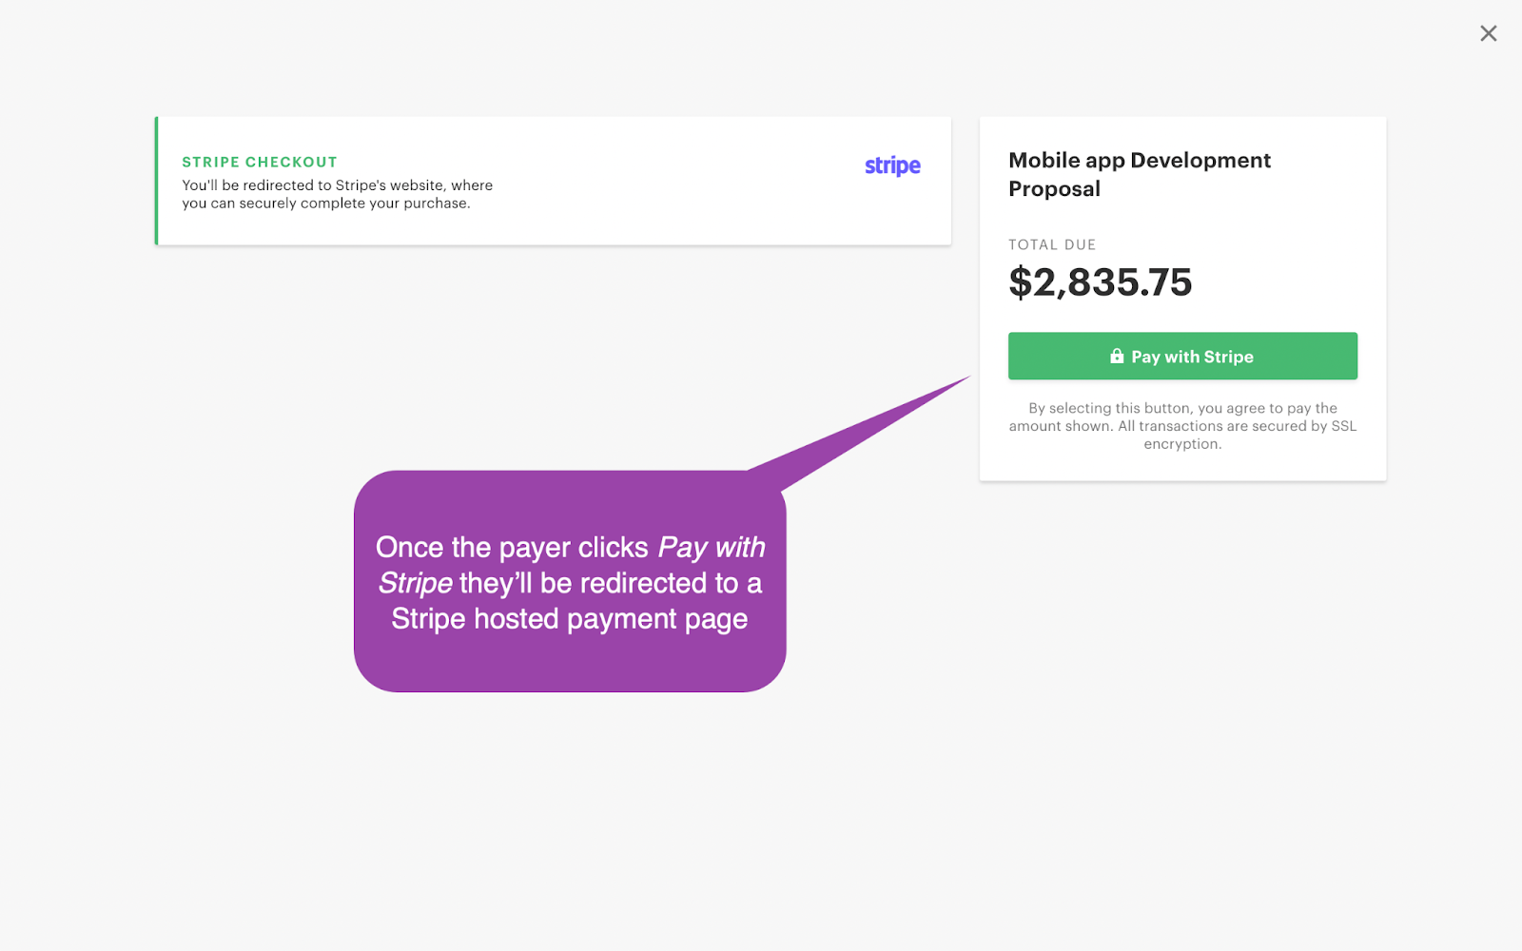
Task: Pay the total using Pay with Stripe
Action: point(1182,356)
